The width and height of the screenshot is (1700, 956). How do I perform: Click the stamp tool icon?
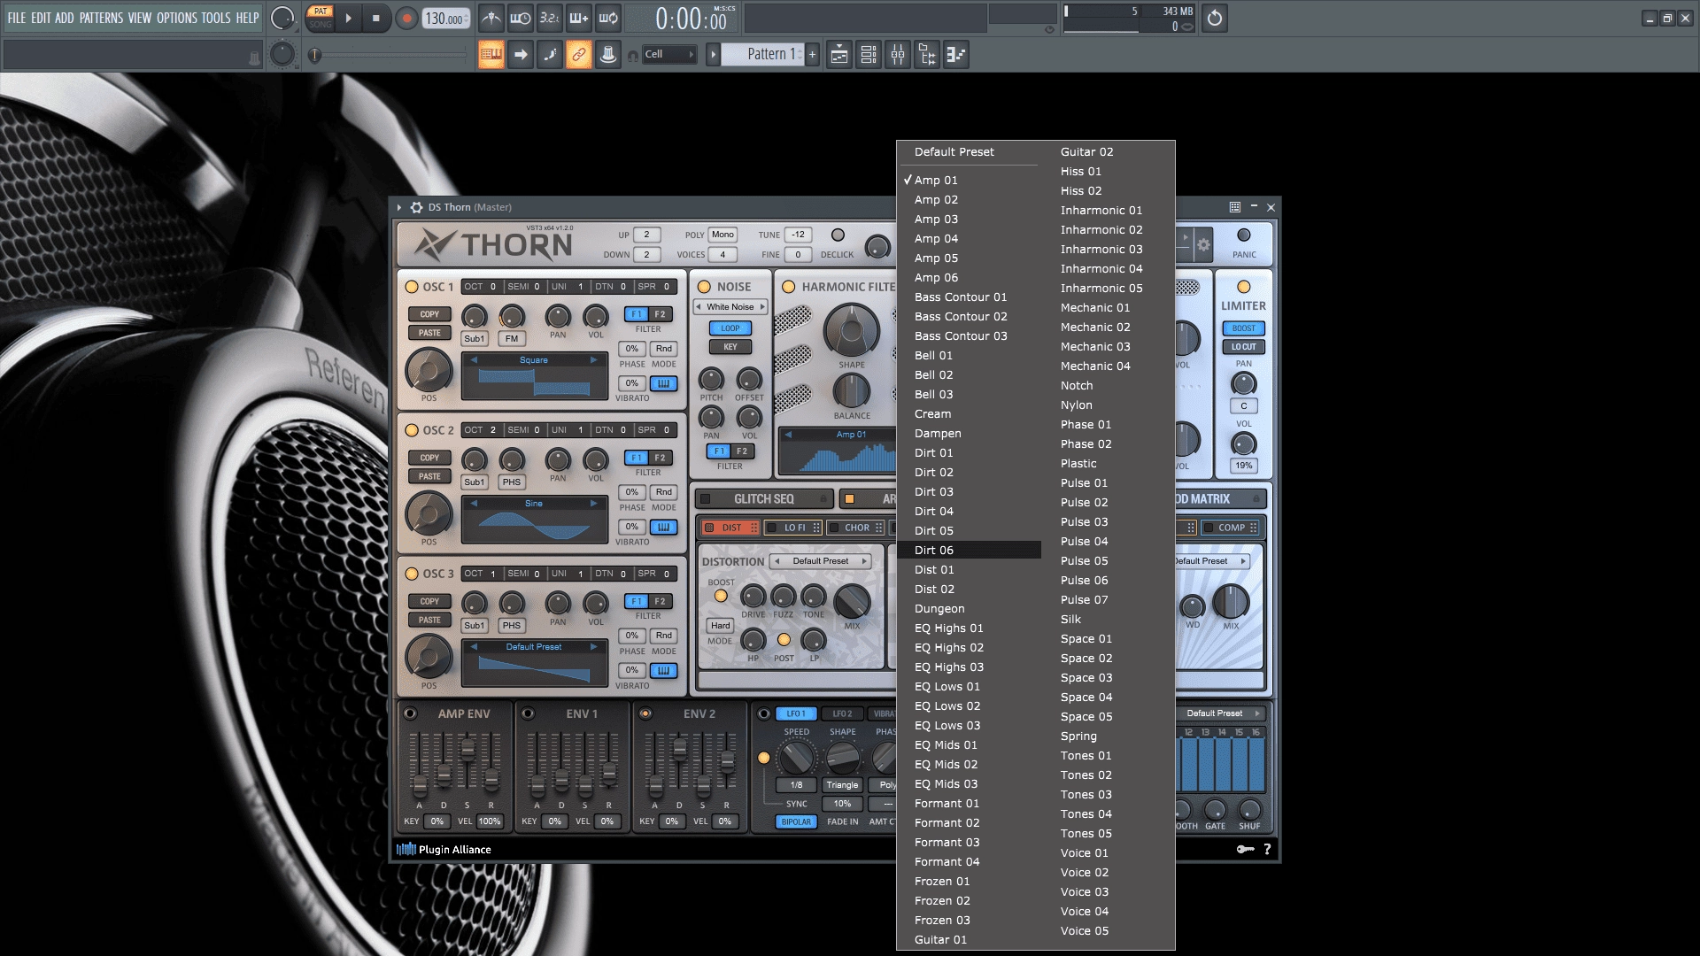pos(608,55)
